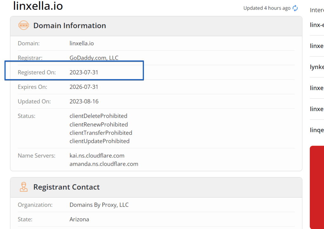Image resolution: width=324 pixels, height=229 pixels.
Task: Open the lynke suggested domain in sidebar
Action: 317,67
